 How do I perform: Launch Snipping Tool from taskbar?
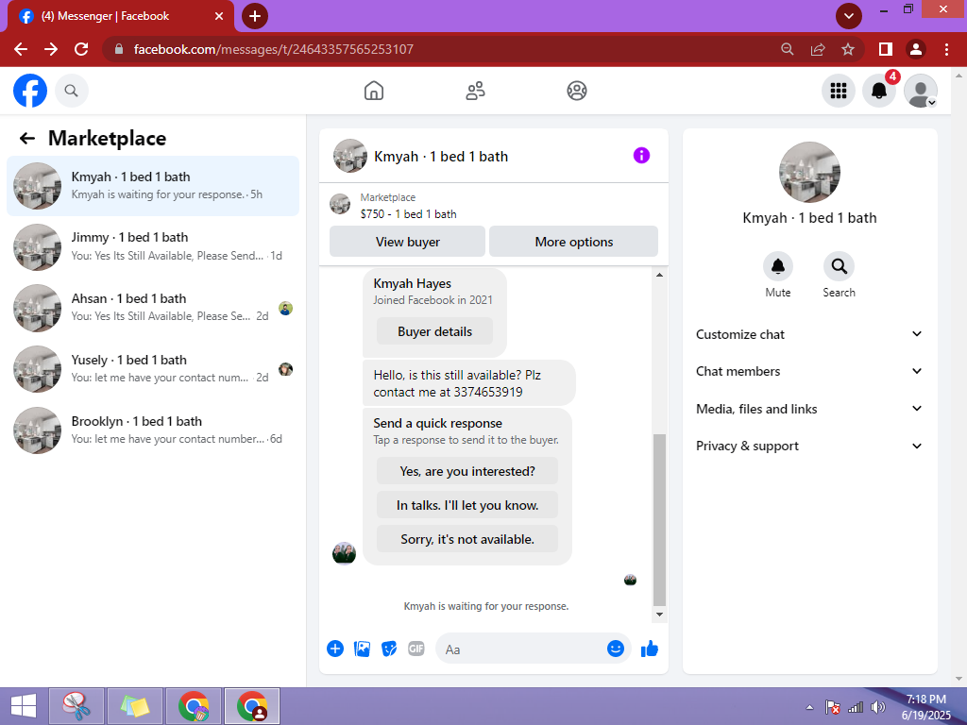[x=76, y=706]
